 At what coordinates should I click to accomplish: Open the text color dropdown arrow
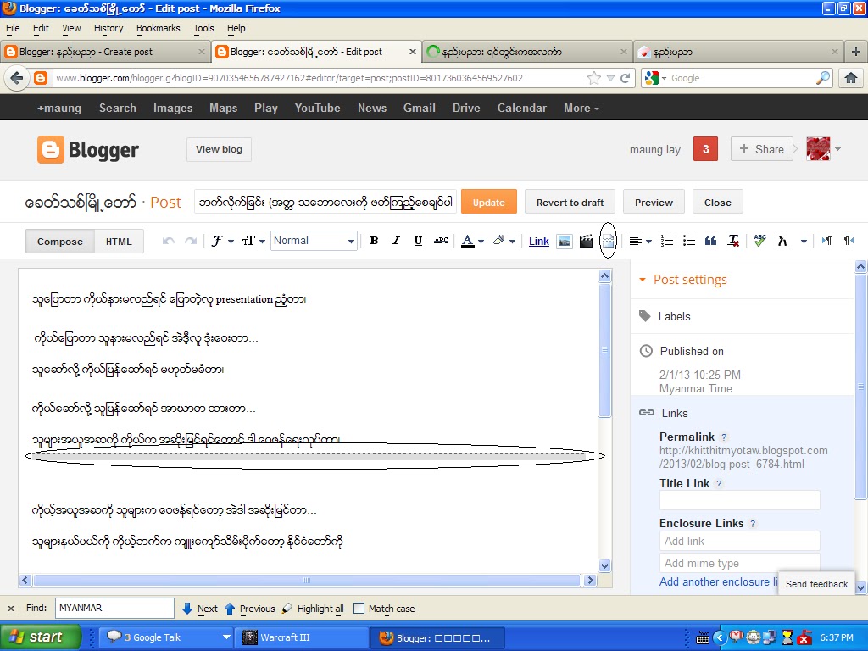[x=481, y=242]
